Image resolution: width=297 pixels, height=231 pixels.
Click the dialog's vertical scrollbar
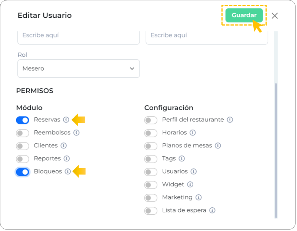(275, 148)
